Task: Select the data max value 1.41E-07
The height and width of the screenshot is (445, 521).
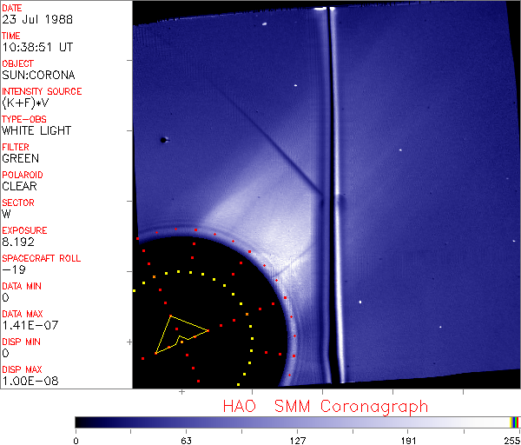Action: pyautogui.click(x=30, y=325)
